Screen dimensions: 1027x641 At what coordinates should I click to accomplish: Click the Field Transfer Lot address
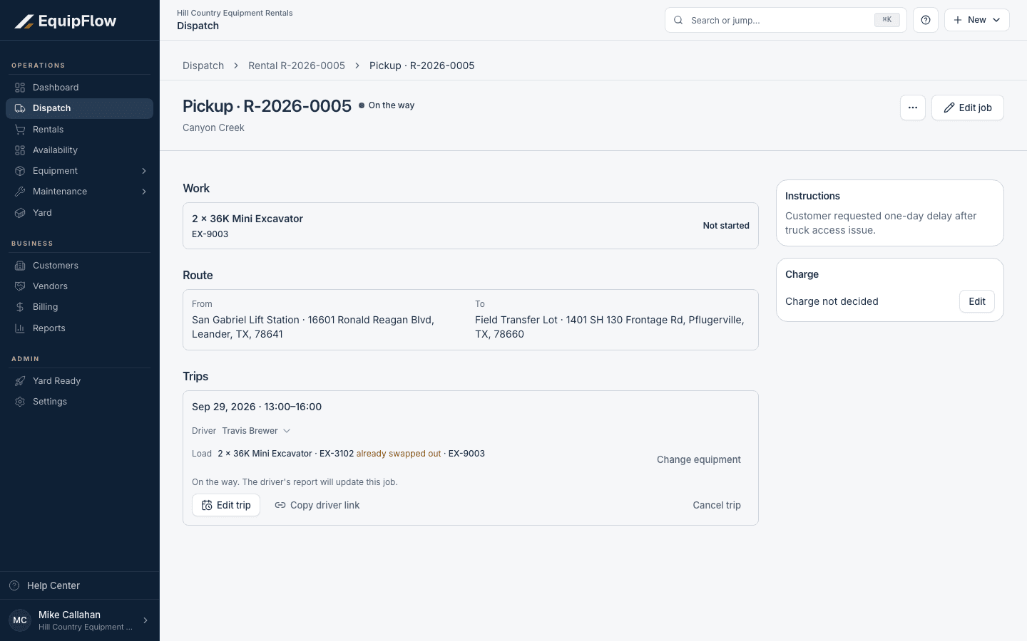610,327
